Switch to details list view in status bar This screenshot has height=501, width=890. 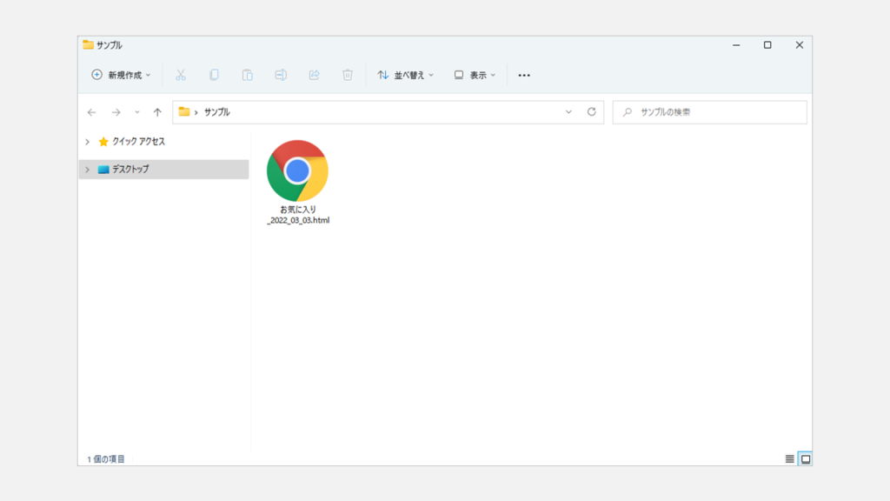pyautogui.click(x=790, y=458)
